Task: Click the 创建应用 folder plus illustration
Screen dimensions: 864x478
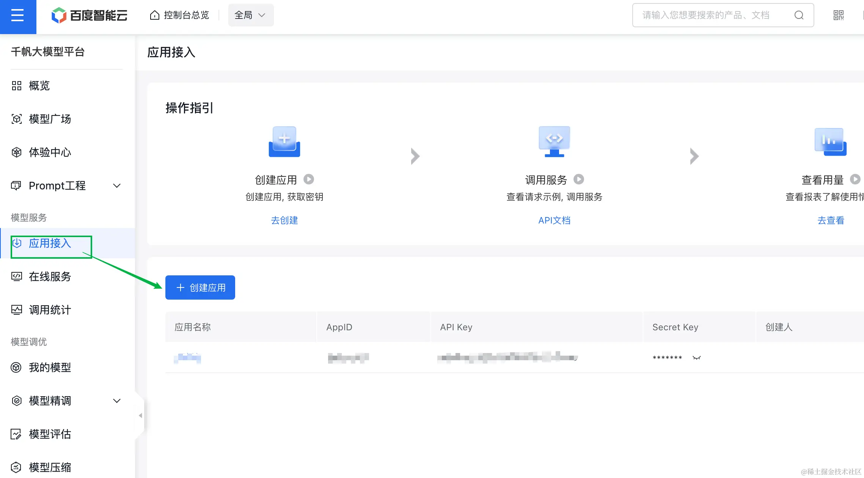Action: (284, 142)
